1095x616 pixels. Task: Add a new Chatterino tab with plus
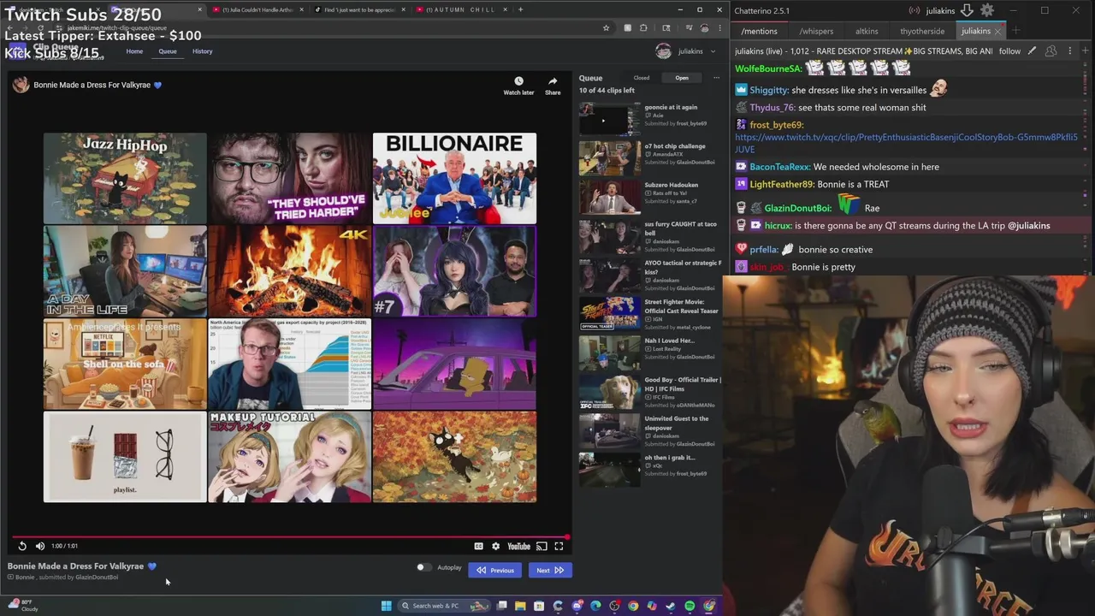tap(1015, 32)
